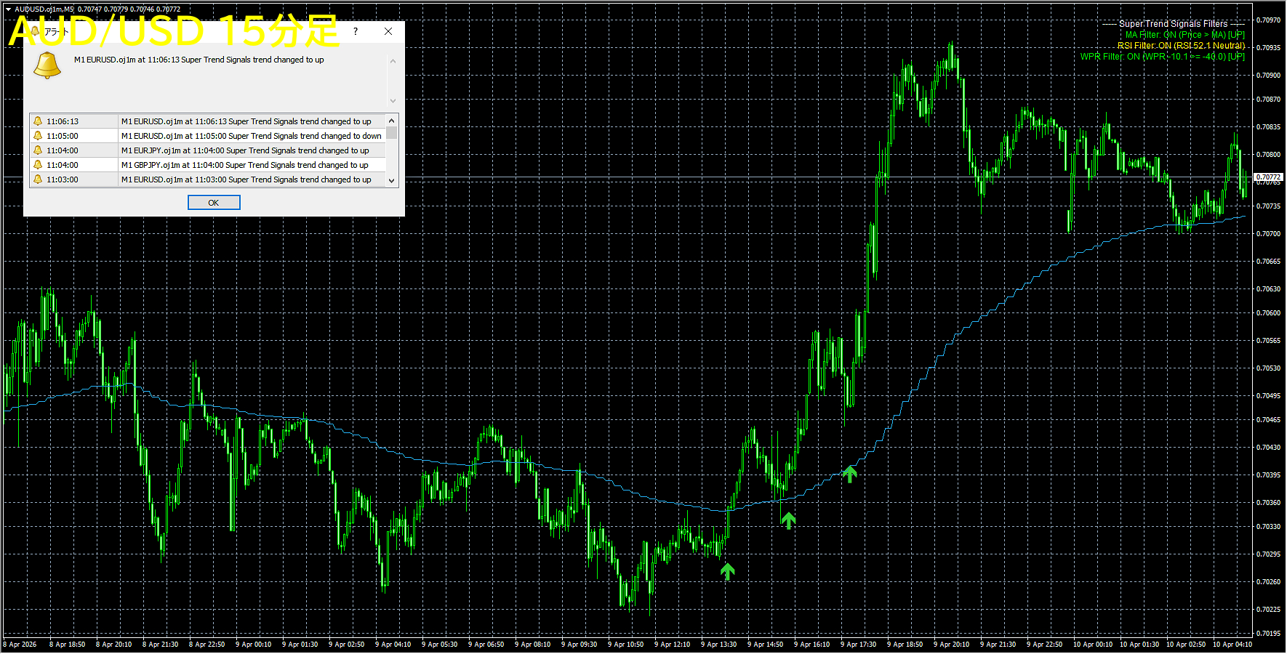Open the chart menu triangle beside AUDUSD.oj1m

[8, 9]
